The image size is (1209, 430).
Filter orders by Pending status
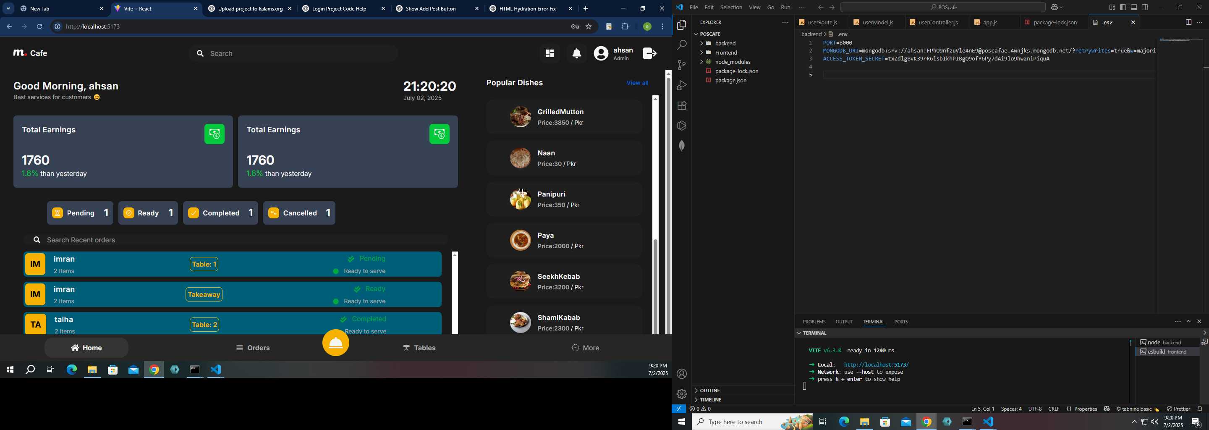(80, 212)
